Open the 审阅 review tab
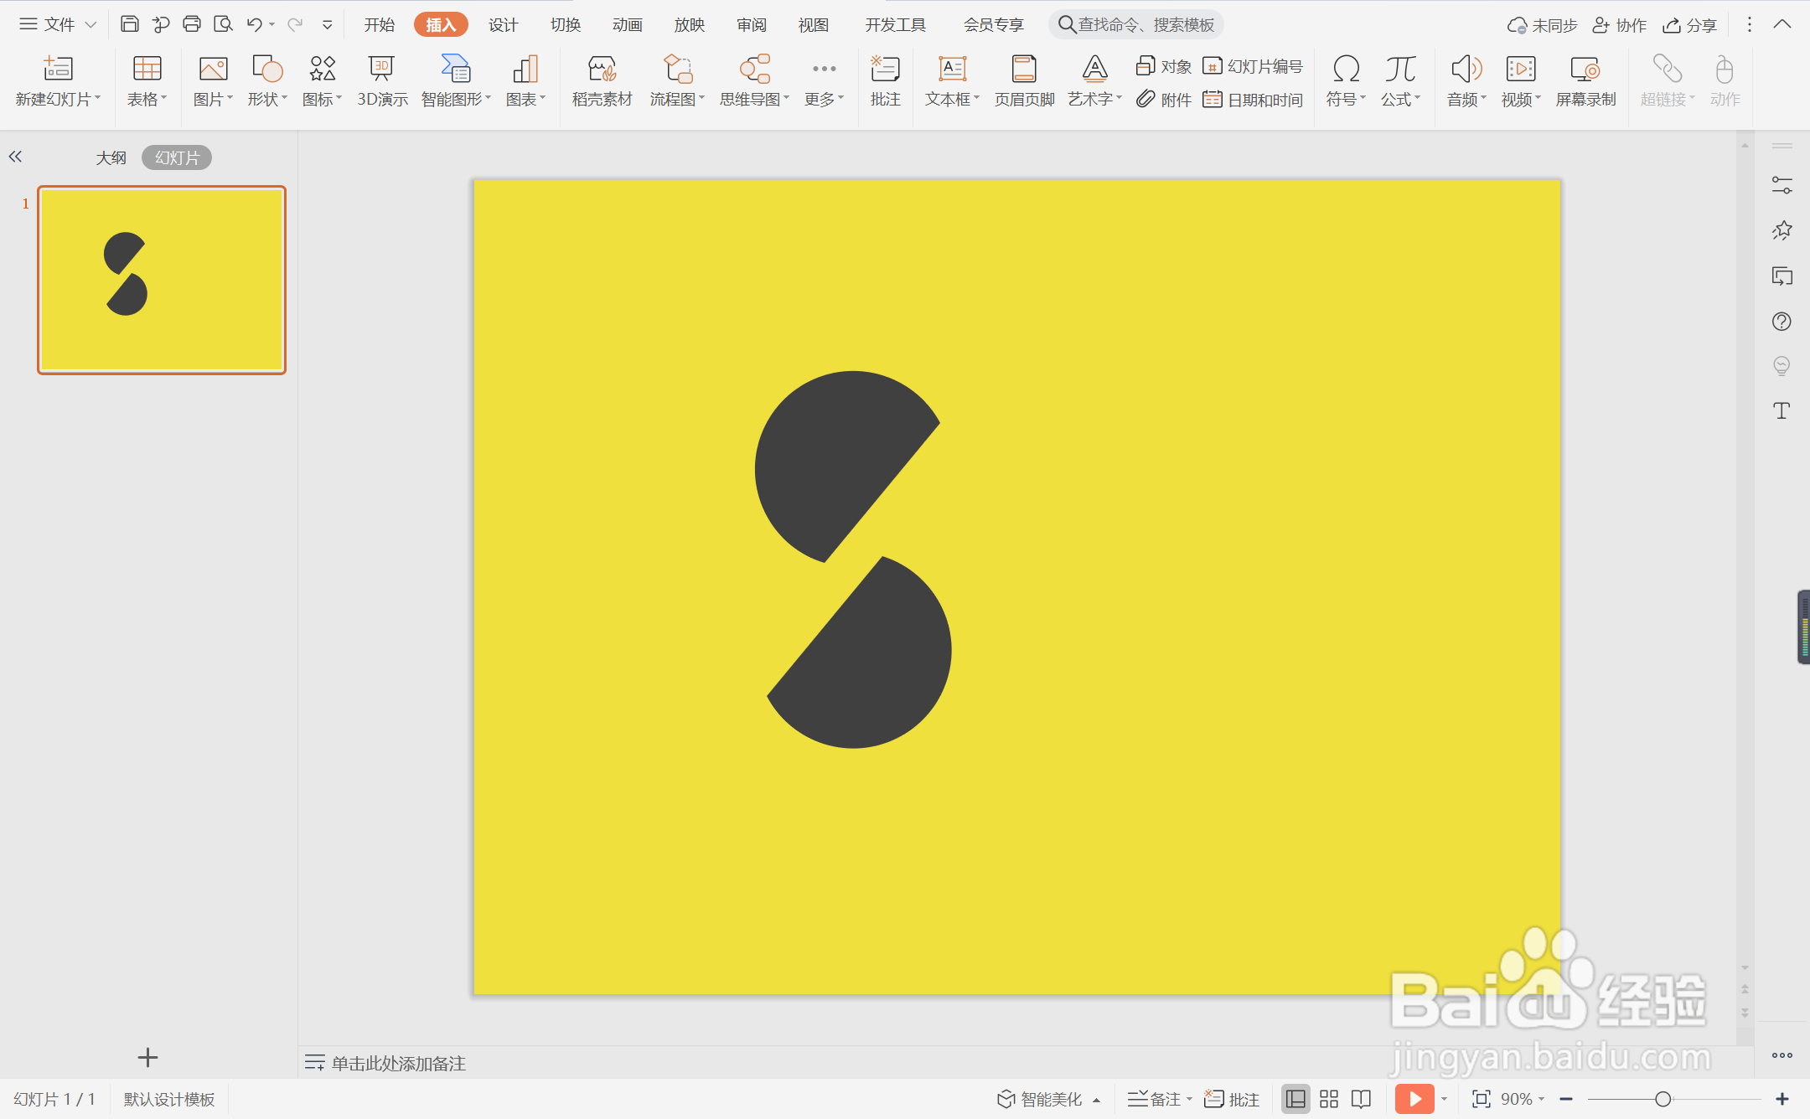Image resolution: width=1810 pixels, height=1119 pixels. point(752,25)
